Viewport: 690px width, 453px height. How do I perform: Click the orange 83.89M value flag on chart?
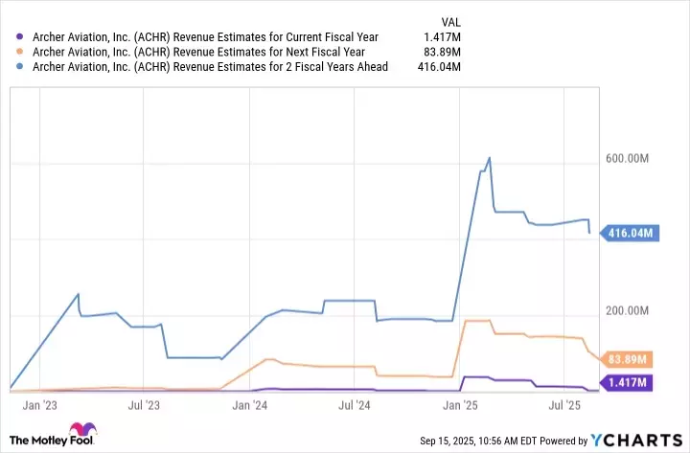click(x=627, y=360)
